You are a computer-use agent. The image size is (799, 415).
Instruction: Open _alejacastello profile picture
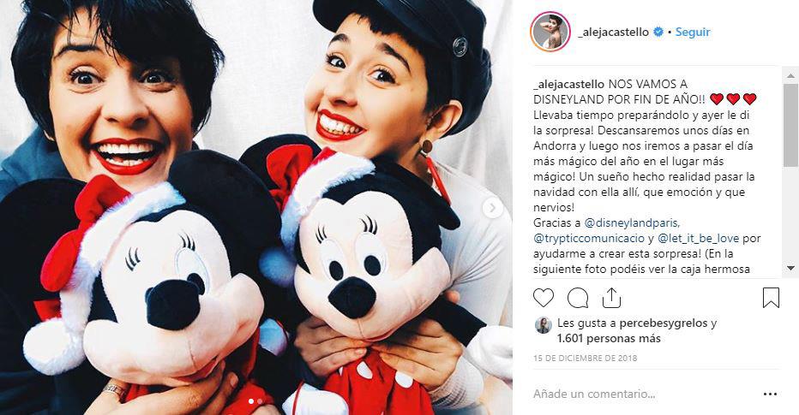[x=550, y=32]
